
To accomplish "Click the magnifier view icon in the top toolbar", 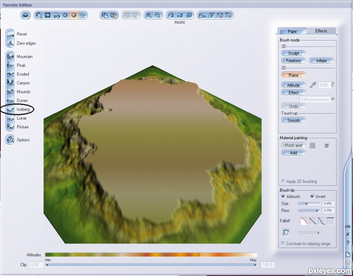I will (39, 15).
